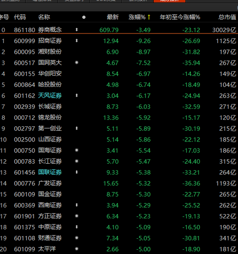Viewport: 238px width, 254px height.
Task: Click the 序号 column header
Action: 4,17
